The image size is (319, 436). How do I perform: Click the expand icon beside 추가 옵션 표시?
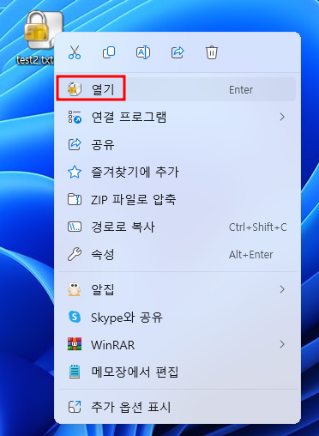75,407
